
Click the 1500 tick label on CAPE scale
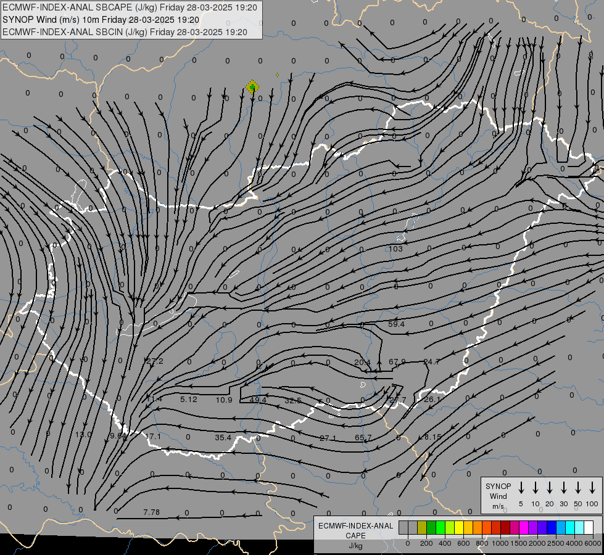tap(519, 543)
